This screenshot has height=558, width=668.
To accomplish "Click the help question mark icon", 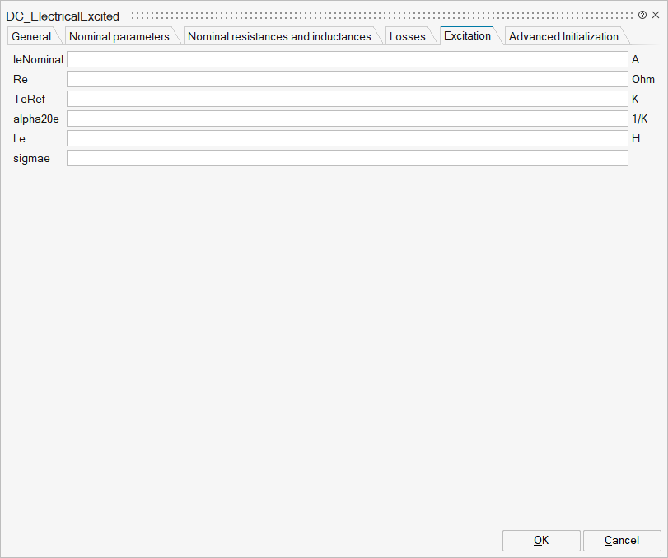I will pos(642,15).
